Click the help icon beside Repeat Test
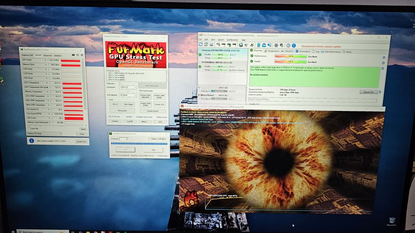The height and width of the screenshot is (233, 415). coord(380,92)
